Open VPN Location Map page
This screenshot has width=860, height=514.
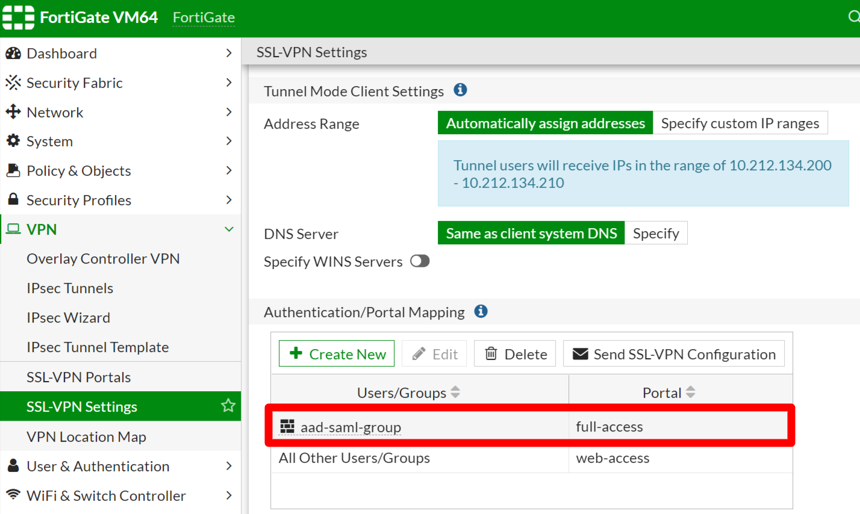pos(87,437)
